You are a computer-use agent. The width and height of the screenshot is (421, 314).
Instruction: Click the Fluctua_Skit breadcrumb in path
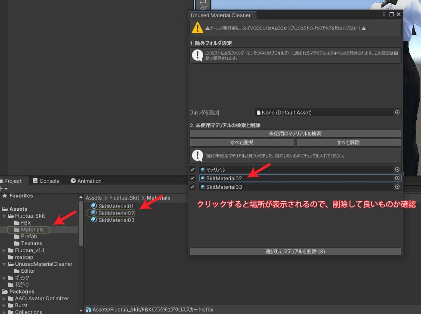tap(124, 198)
